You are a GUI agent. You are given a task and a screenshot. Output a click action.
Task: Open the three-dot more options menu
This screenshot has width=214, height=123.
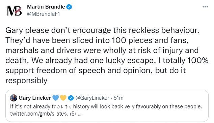205,7
